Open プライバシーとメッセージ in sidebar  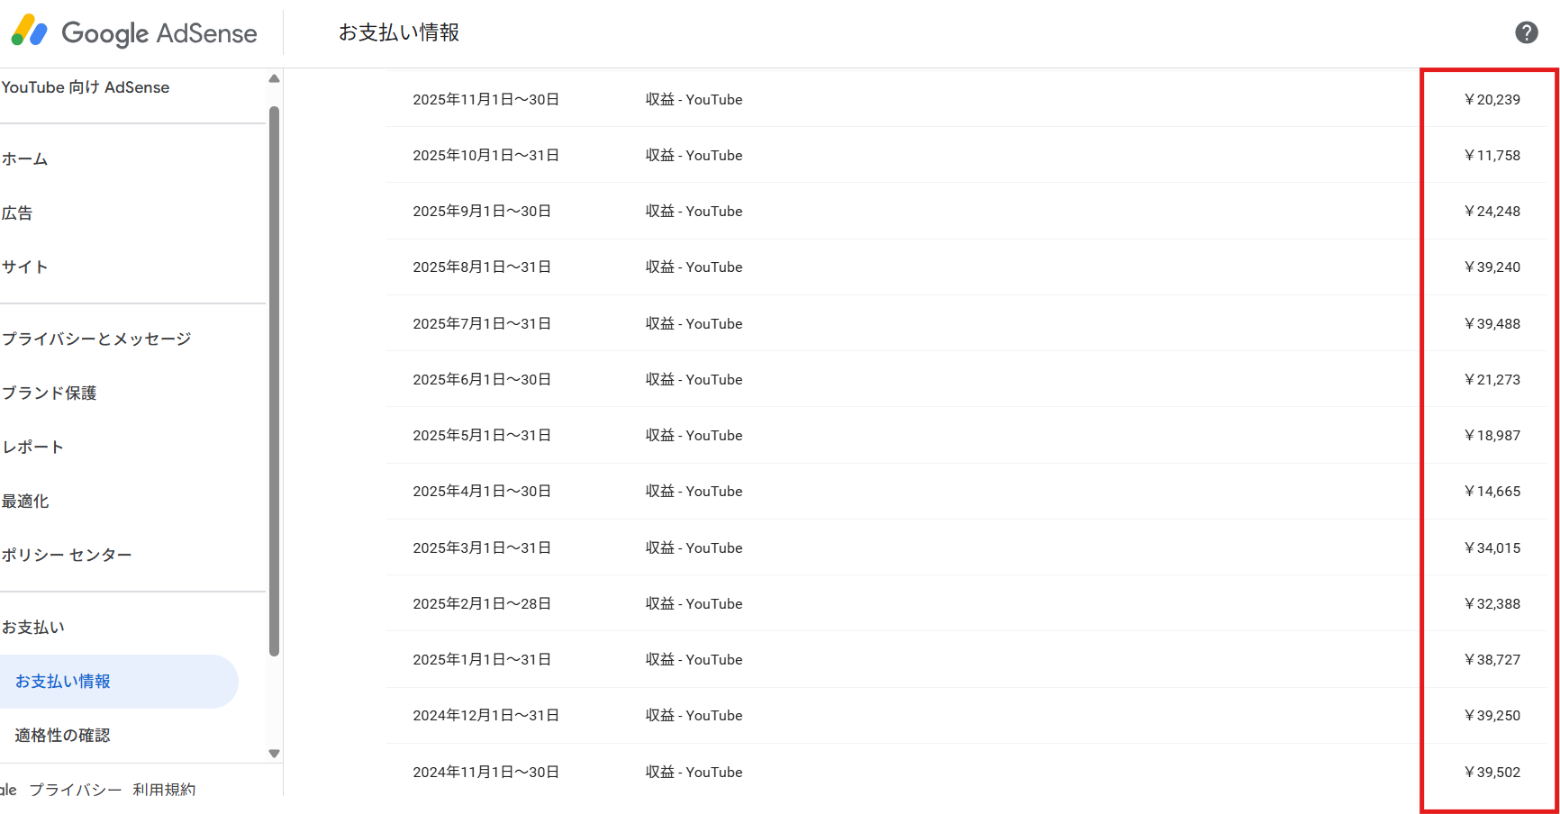[x=96, y=339]
